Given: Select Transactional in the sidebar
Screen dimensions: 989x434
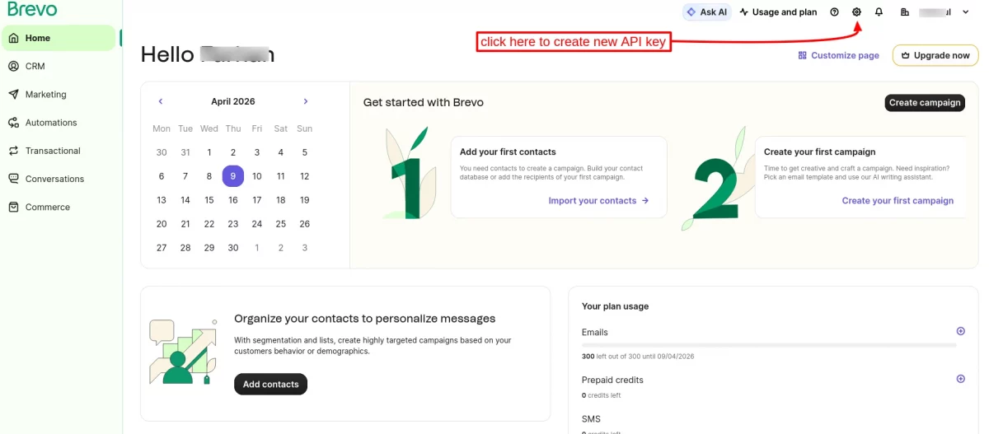Looking at the screenshot, I should click(x=53, y=151).
